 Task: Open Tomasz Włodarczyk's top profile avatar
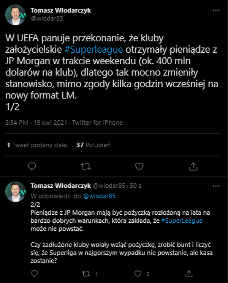[x=16, y=14]
